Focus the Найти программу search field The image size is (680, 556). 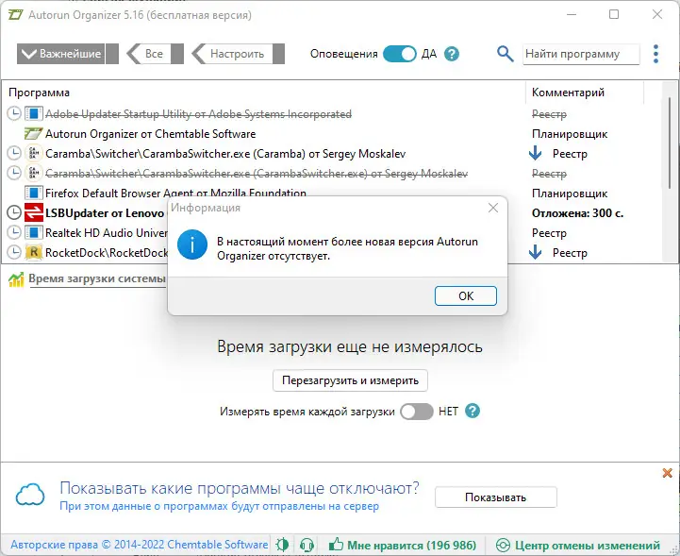click(x=581, y=54)
